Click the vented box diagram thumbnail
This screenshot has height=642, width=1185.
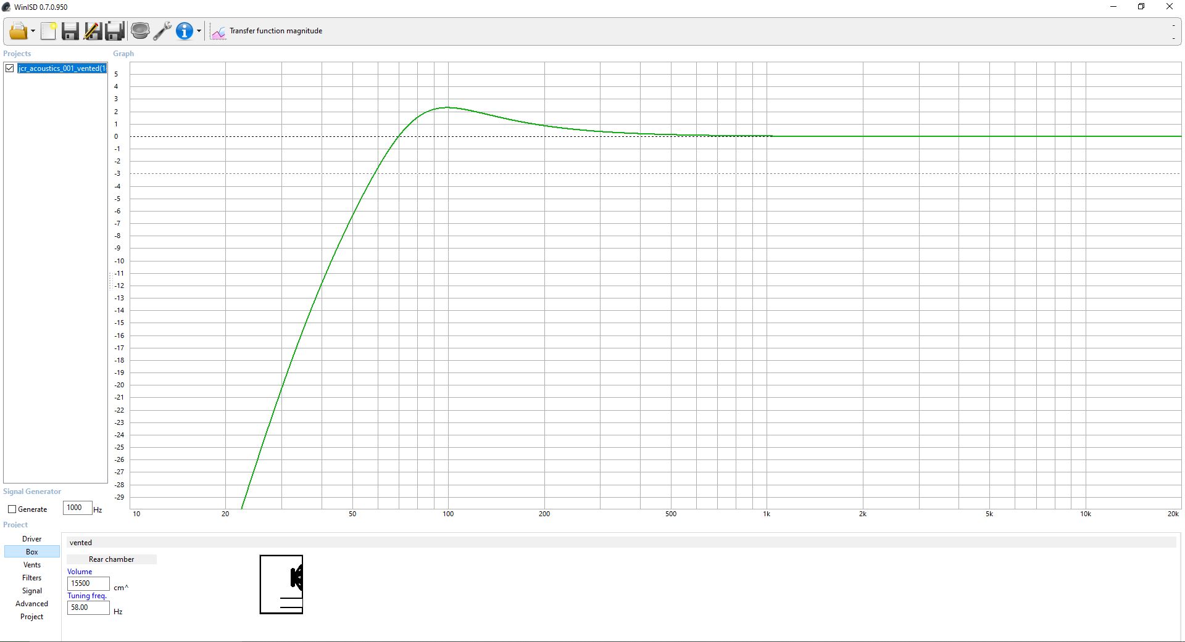pyautogui.click(x=281, y=585)
